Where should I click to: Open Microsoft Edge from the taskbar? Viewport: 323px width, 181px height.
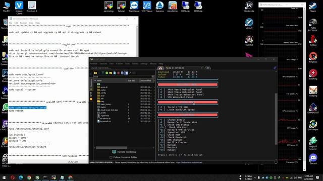(x=21, y=177)
